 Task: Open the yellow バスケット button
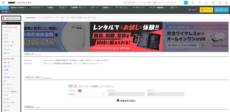pyautogui.click(x=206, y=10)
